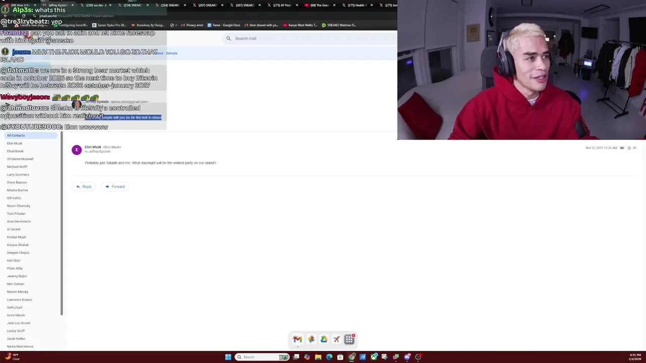The width and height of the screenshot is (646, 363).
Task: Star the Elon Musk email
Action: [629, 148]
